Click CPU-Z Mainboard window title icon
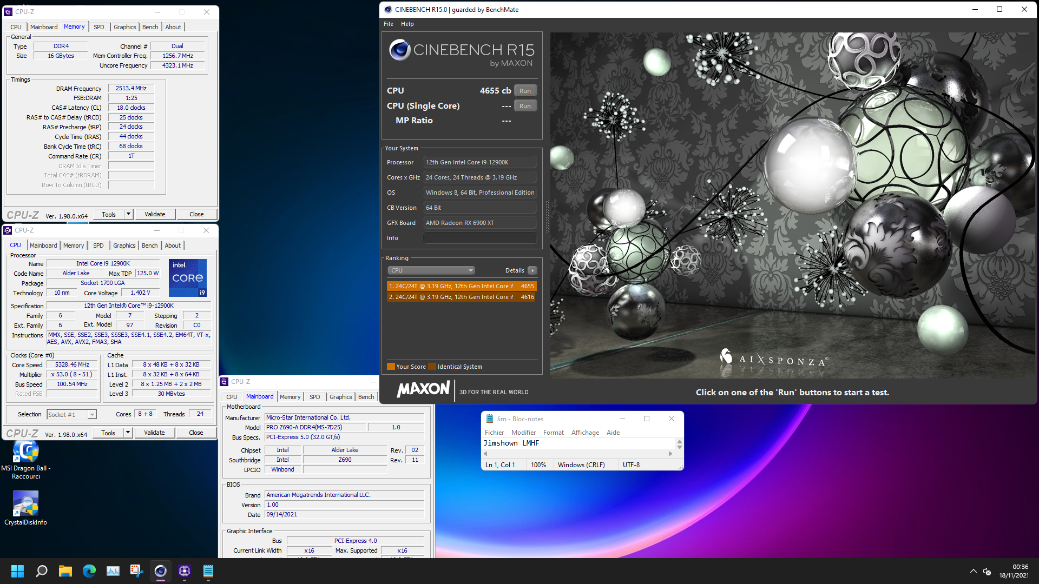This screenshot has width=1039, height=584. (x=224, y=382)
